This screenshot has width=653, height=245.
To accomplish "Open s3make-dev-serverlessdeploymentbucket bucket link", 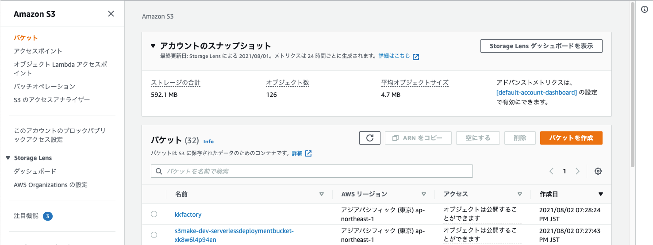I will coord(234,235).
